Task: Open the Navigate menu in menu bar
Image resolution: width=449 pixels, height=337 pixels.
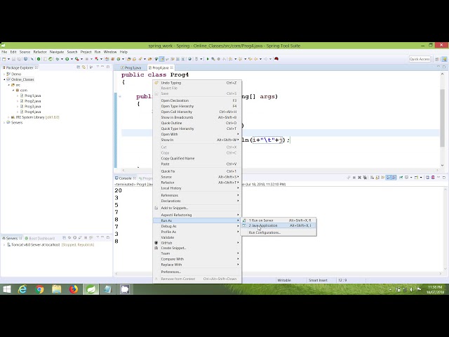Action: tap(57, 52)
